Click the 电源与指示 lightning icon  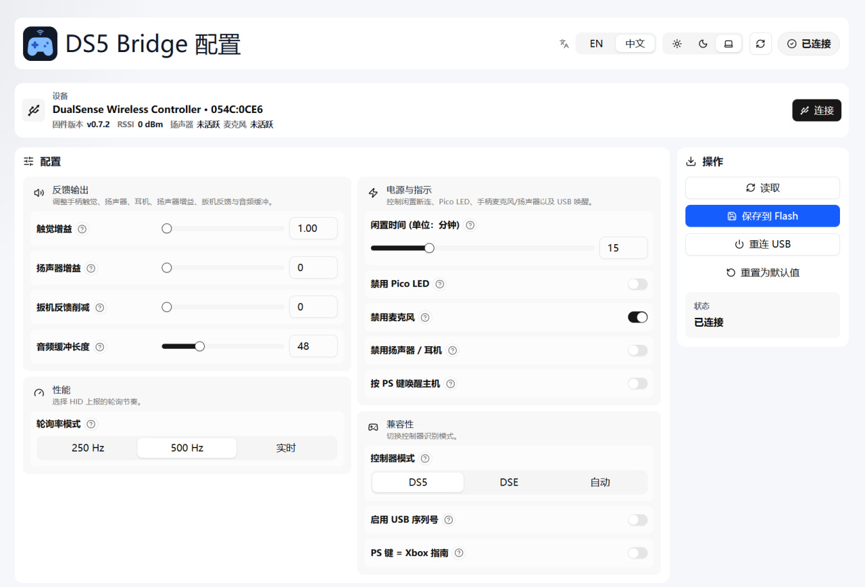click(373, 193)
